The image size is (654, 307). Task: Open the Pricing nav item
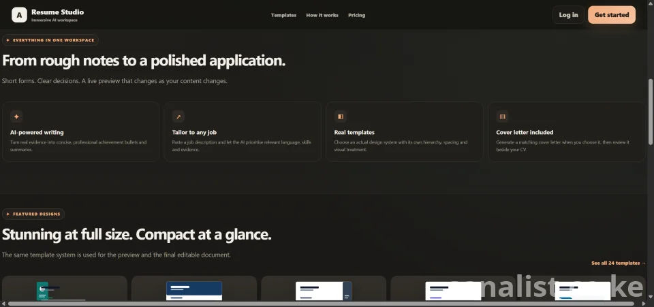(356, 15)
